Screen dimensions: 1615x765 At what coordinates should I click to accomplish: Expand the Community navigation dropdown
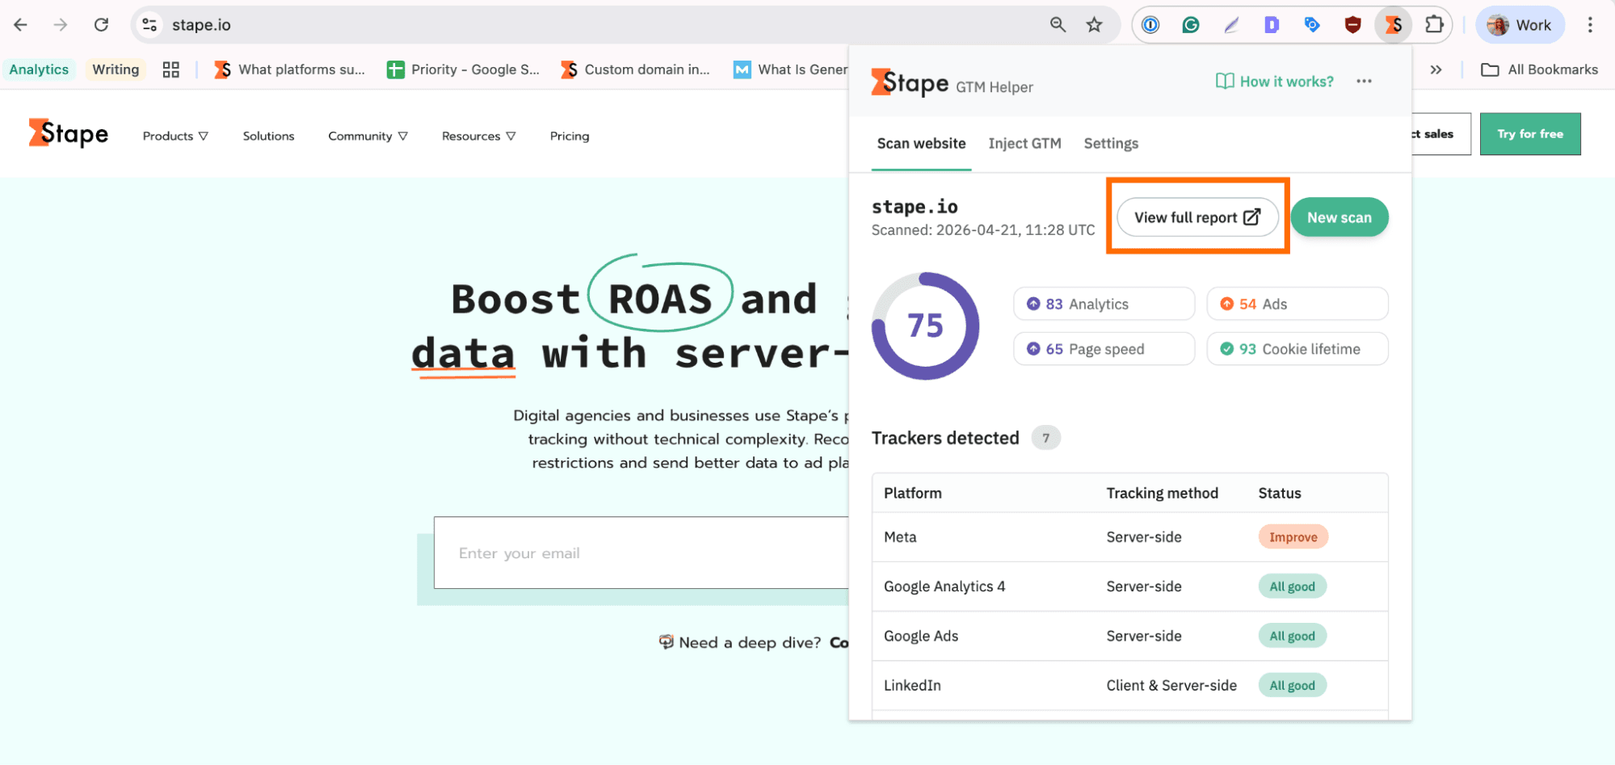[x=368, y=136]
